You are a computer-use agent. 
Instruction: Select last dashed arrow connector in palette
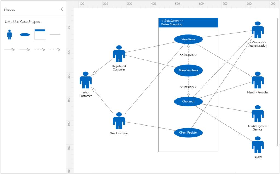(x=55, y=50)
